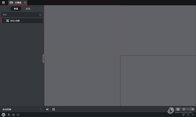196x117 pixels.
Task: Expand the double-chevron arrow at bottom right
Action: coord(193,115)
